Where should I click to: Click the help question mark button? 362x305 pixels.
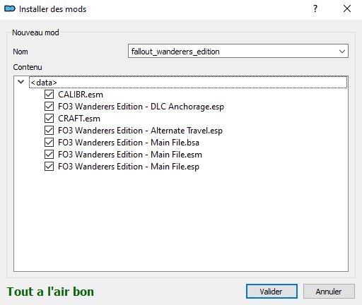[315, 9]
